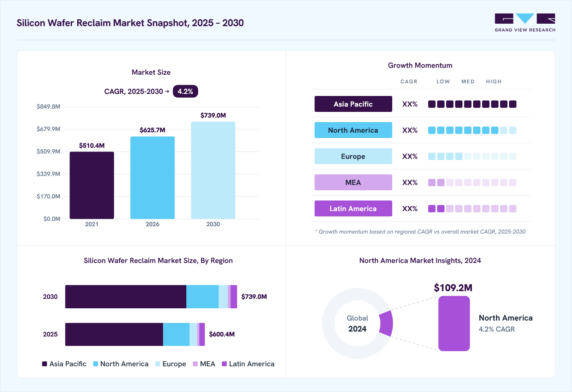Click the Grand View Research logo

[525, 23]
